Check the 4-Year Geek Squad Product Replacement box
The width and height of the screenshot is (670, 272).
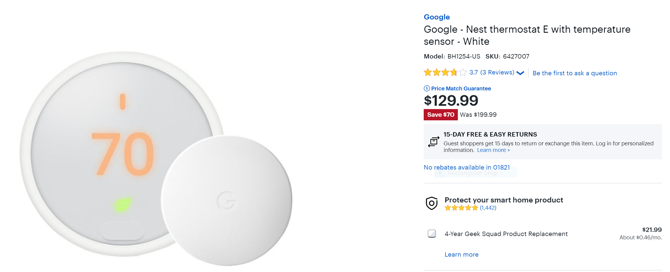pyautogui.click(x=431, y=234)
